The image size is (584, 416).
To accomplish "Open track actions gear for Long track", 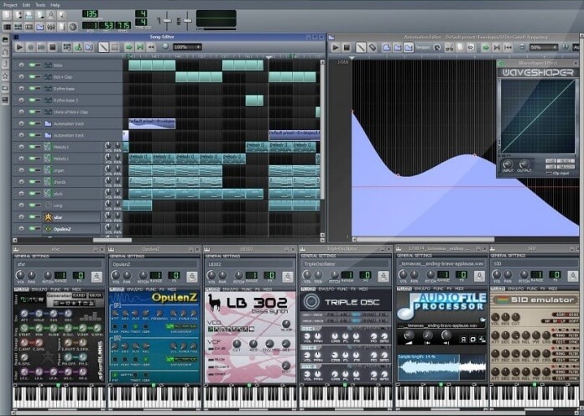I will pyautogui.click(x=21, y=205).
